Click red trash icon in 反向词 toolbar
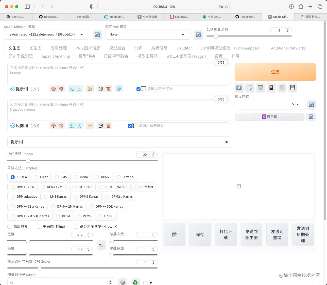This screenshot has width=327, height=285. [108, 126]
